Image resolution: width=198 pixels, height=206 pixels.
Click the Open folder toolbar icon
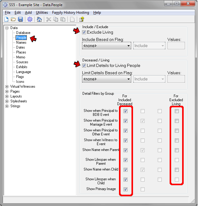click(x=13, y=19)
